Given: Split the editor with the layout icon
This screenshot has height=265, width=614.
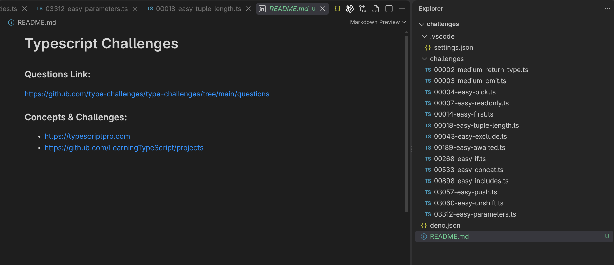Looking at the screenshot, I should (x=389, y=9).
